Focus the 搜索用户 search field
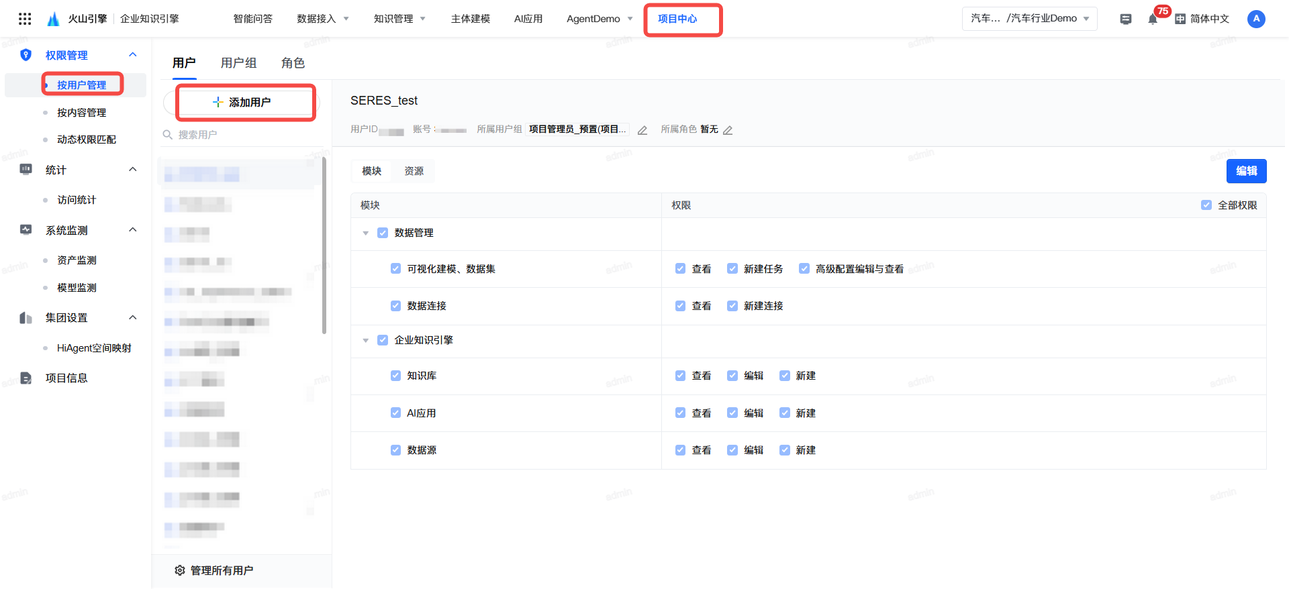Viewport: 1289px width, 589px height. click(242, 135)
